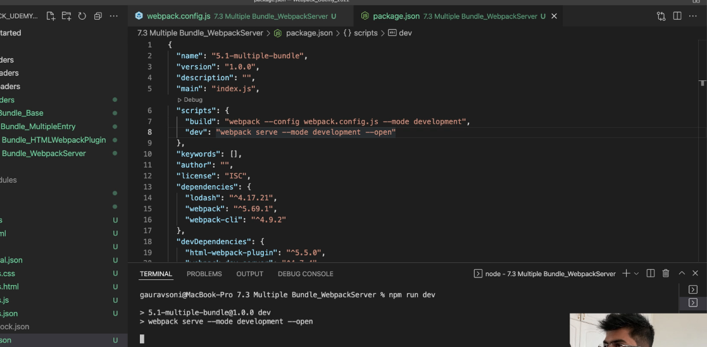Select the second terminal instance in list
Screen dimensions: 707x347
click(693, 303)
